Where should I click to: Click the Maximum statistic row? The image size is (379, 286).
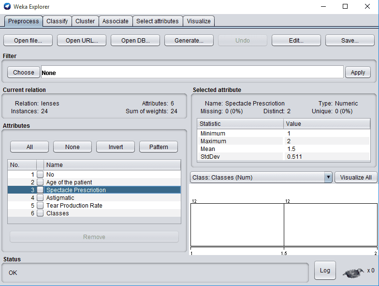coord(283,141)
